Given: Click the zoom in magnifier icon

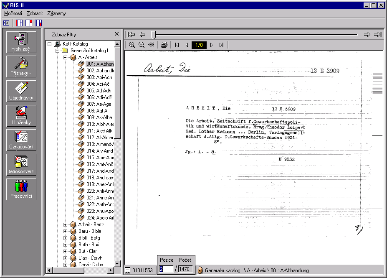Looking at the screenshot, I should coord(132,45).
